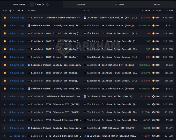
Task: Open the FROM column filter
Action: [x=29, y=11]
